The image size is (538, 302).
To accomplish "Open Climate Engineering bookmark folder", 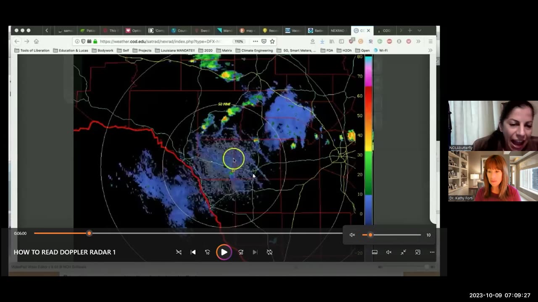I will (254, 50).
